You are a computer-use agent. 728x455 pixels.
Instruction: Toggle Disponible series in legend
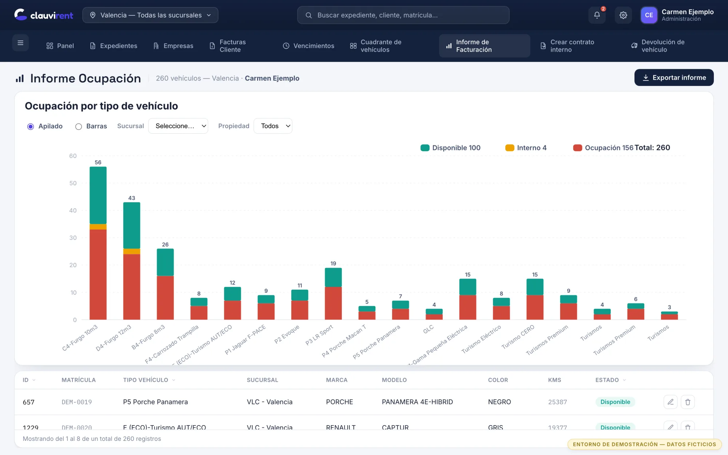[x=451, y=148]
